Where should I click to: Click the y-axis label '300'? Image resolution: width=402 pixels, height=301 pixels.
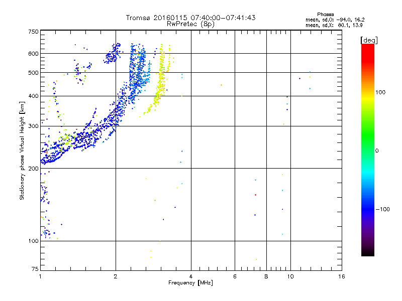tap(33, 126)
